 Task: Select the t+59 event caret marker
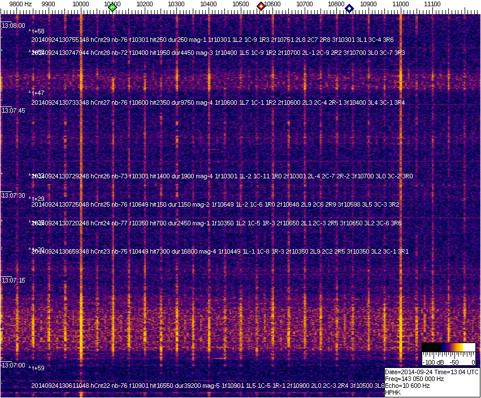tap(37, 368)
